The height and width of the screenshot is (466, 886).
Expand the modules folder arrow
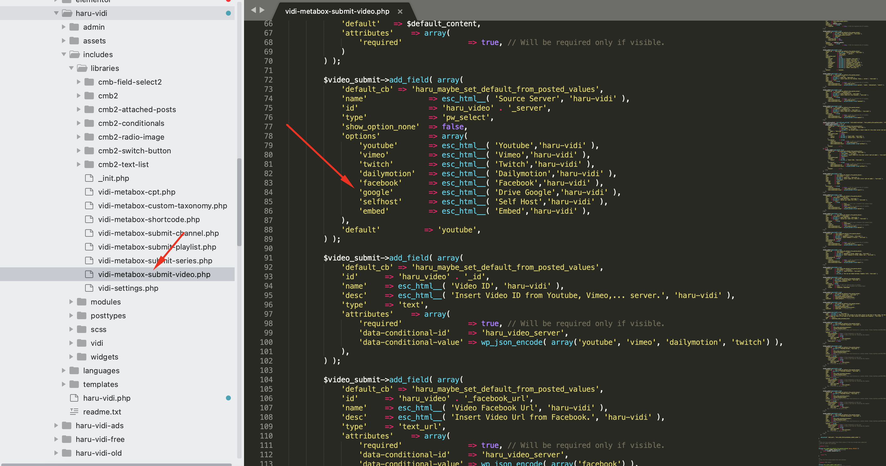[x=71, y=301]
